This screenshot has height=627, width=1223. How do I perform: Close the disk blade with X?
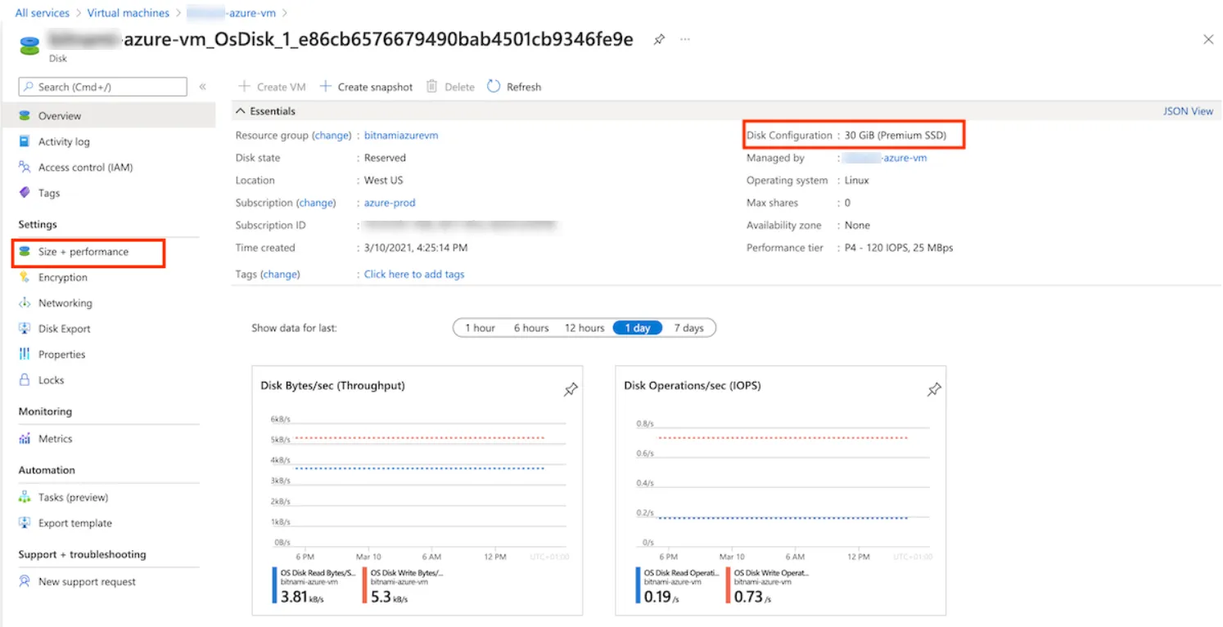1208,39
